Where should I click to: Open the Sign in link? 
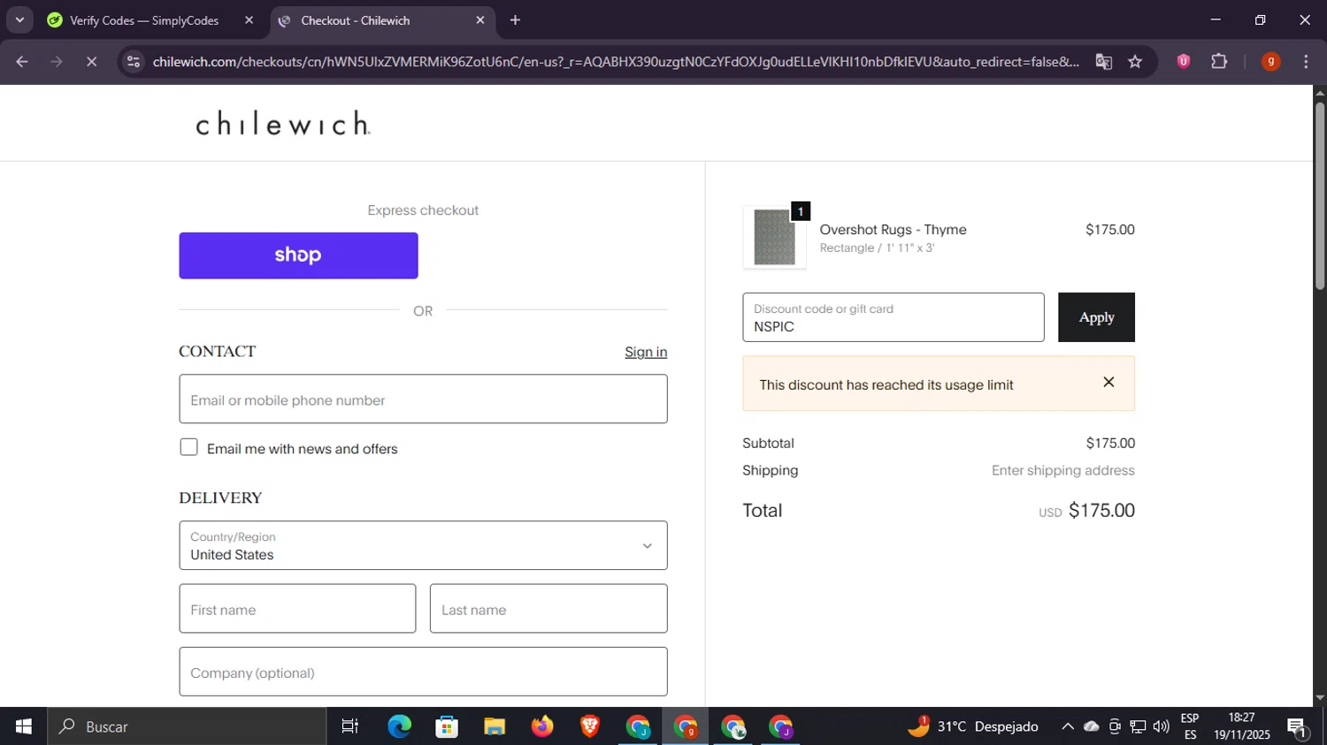646,352
